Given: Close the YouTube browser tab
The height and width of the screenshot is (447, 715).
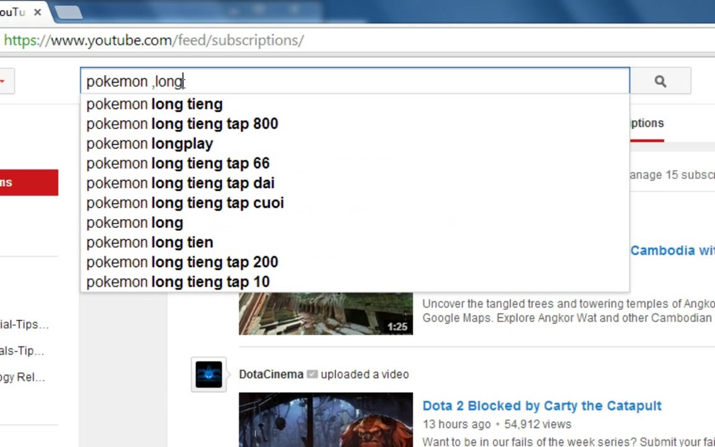Looking at the screenshot, I should click(x=38, y=12).
